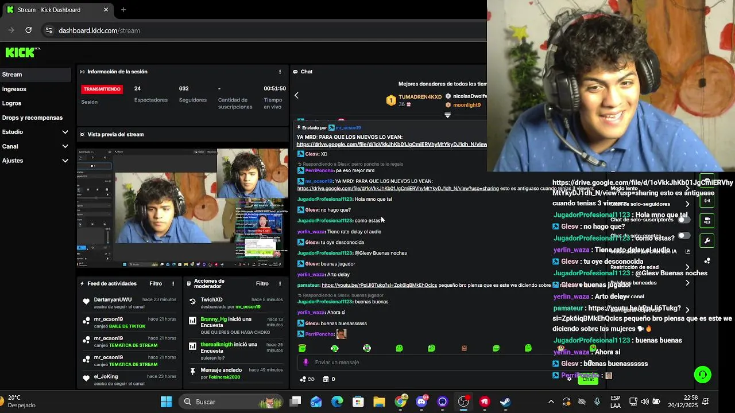The image size is (735, 413).
Task: Open OBS Studio from the taskbar
Action: 463,402
